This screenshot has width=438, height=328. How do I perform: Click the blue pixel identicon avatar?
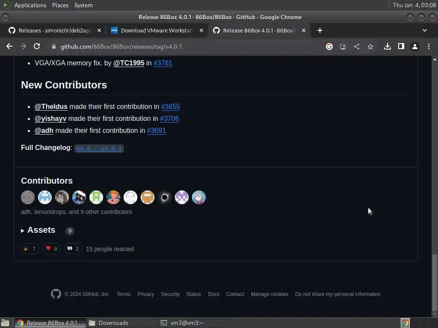[x=44, y=197]
